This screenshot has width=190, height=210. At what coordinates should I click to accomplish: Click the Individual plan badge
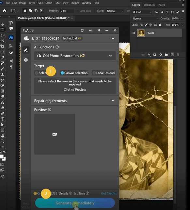72,38
